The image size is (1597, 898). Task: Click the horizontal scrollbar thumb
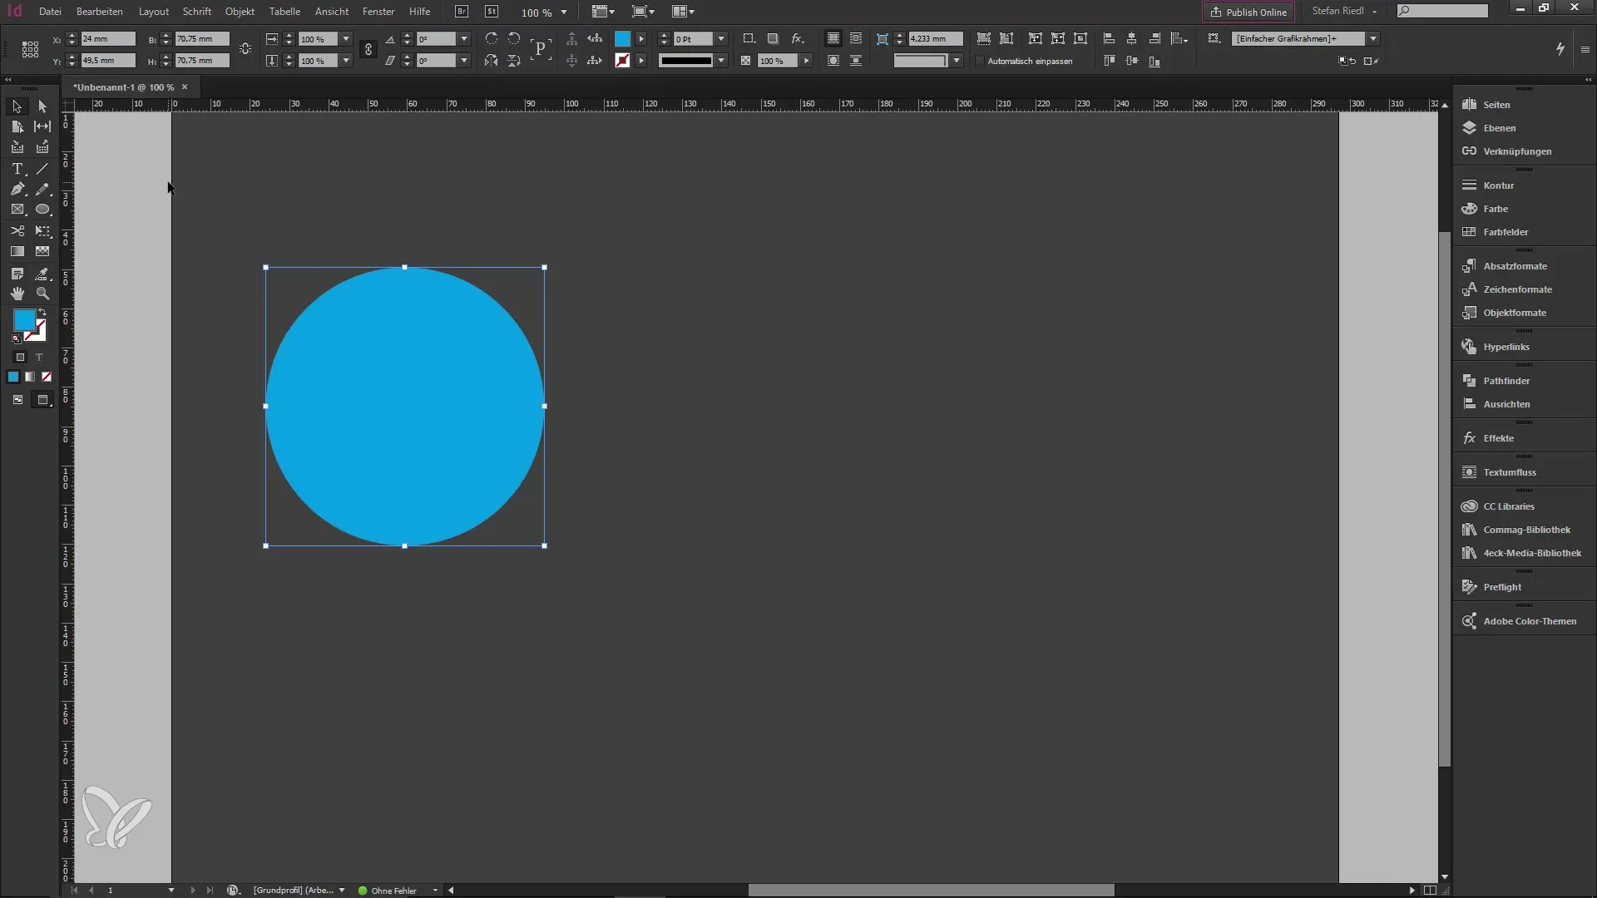(x=931, y=890)
